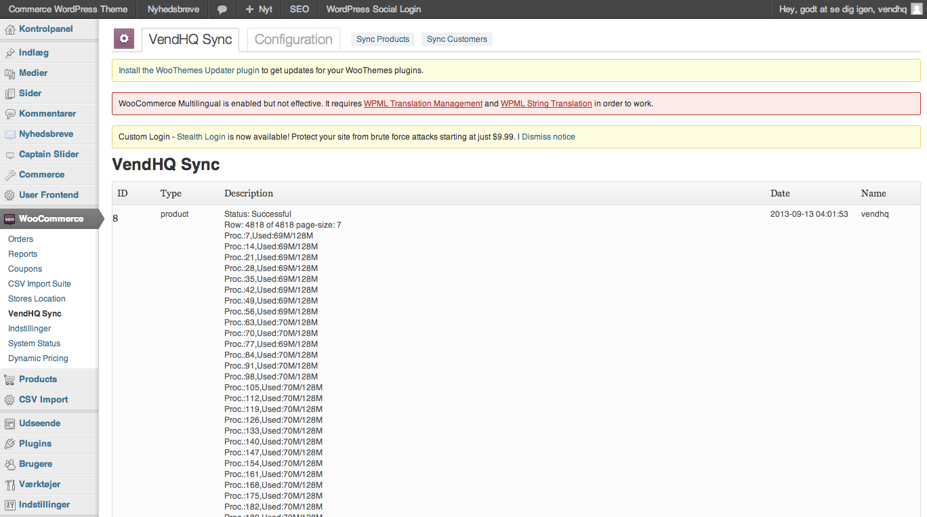This screenshot has width=927, height=517.
Task: Select the VendHQ Sync tab
Action: [x=190, y=39]
